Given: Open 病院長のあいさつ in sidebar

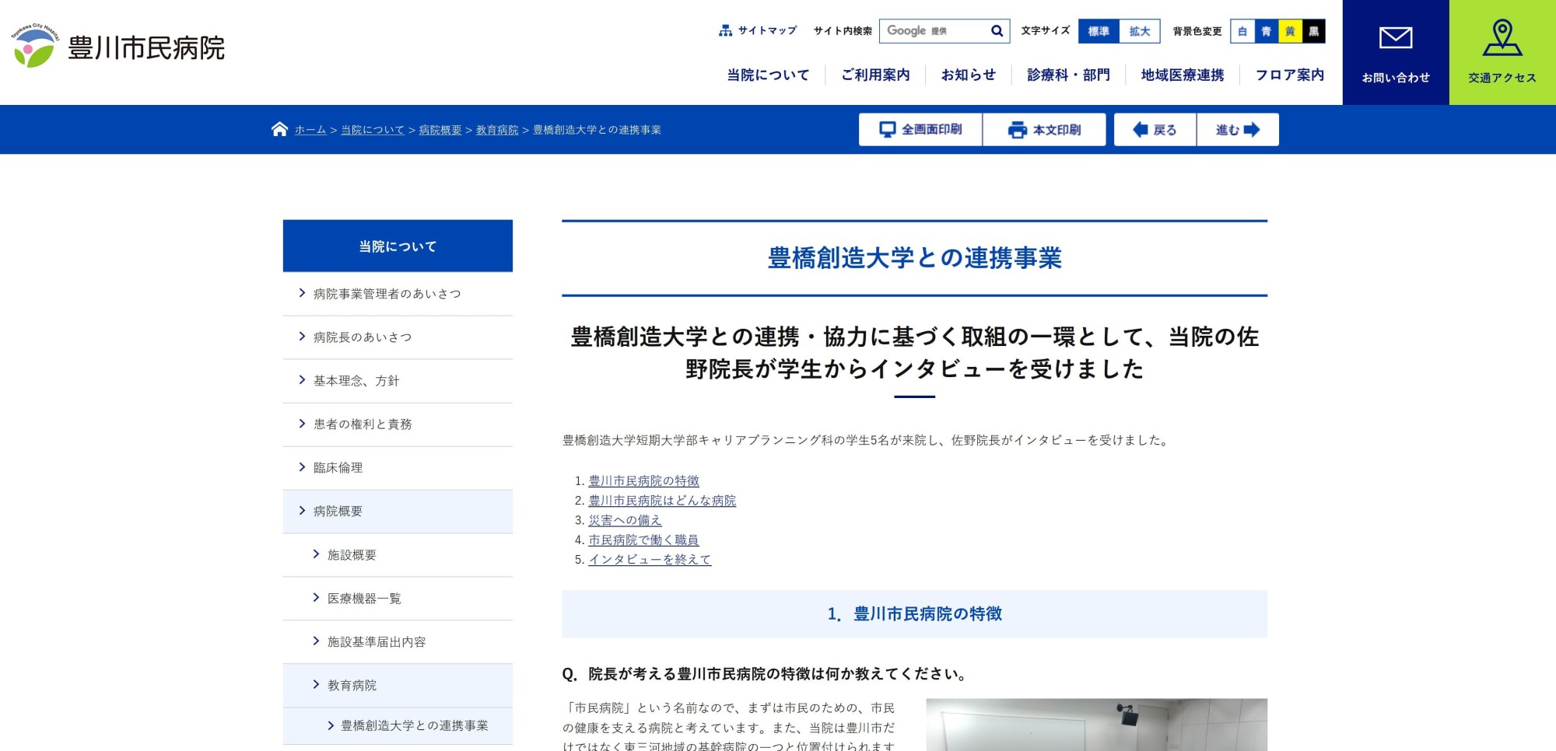Looking at the screenshot, I should [398, 337].
